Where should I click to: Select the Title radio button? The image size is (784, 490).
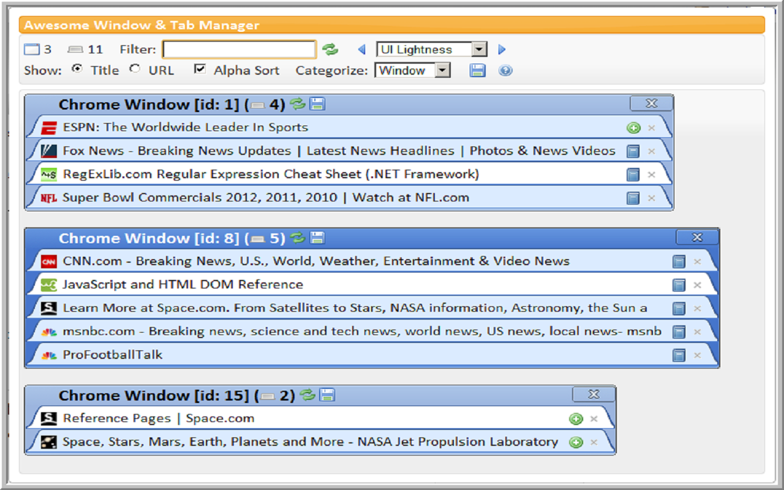[x=77, y=70]
